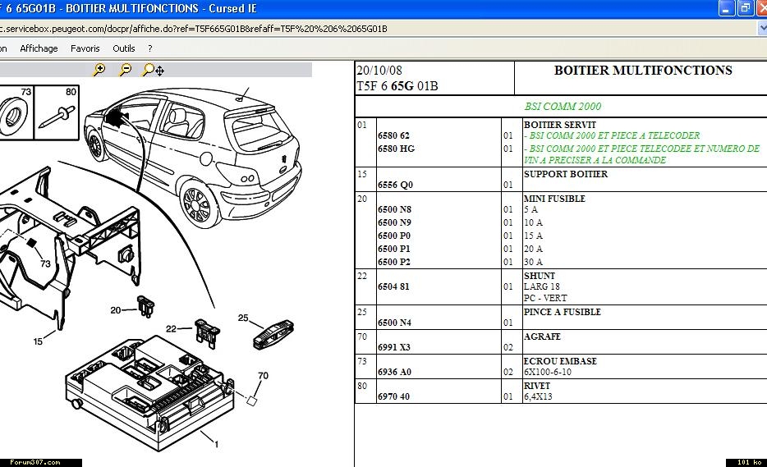Select the zoom-and-pan magnifier tool

coord(153,70)
